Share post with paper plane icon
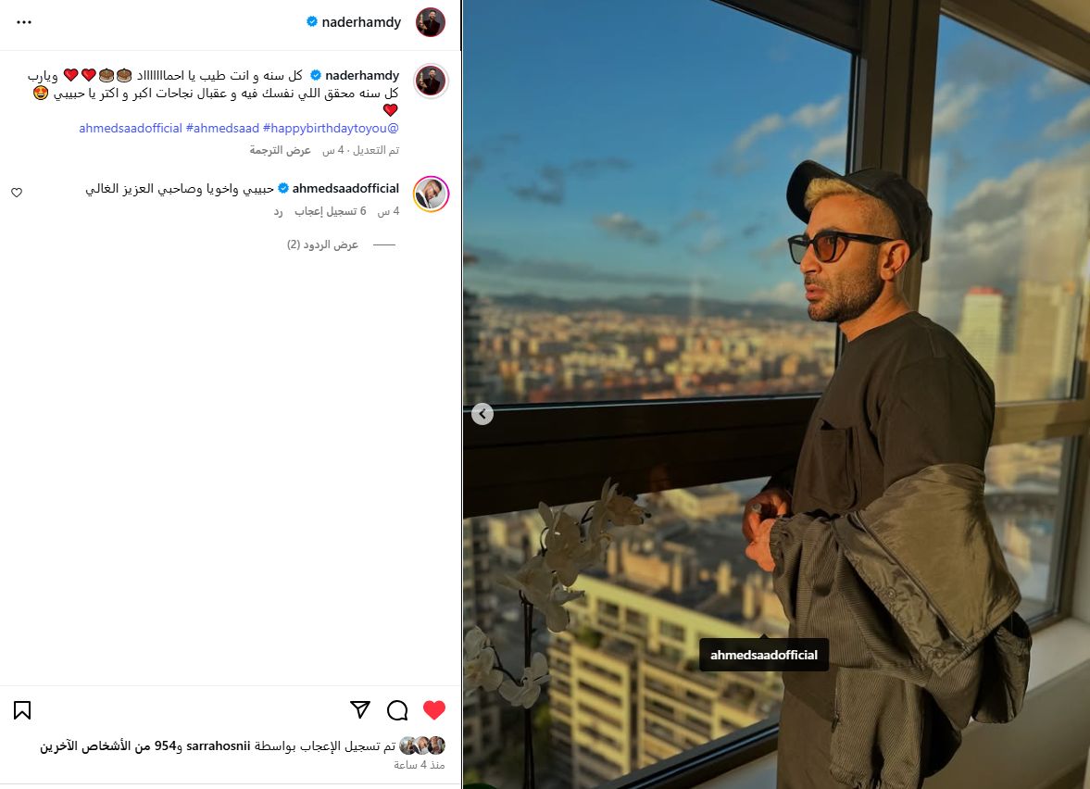 coord(360,709)
